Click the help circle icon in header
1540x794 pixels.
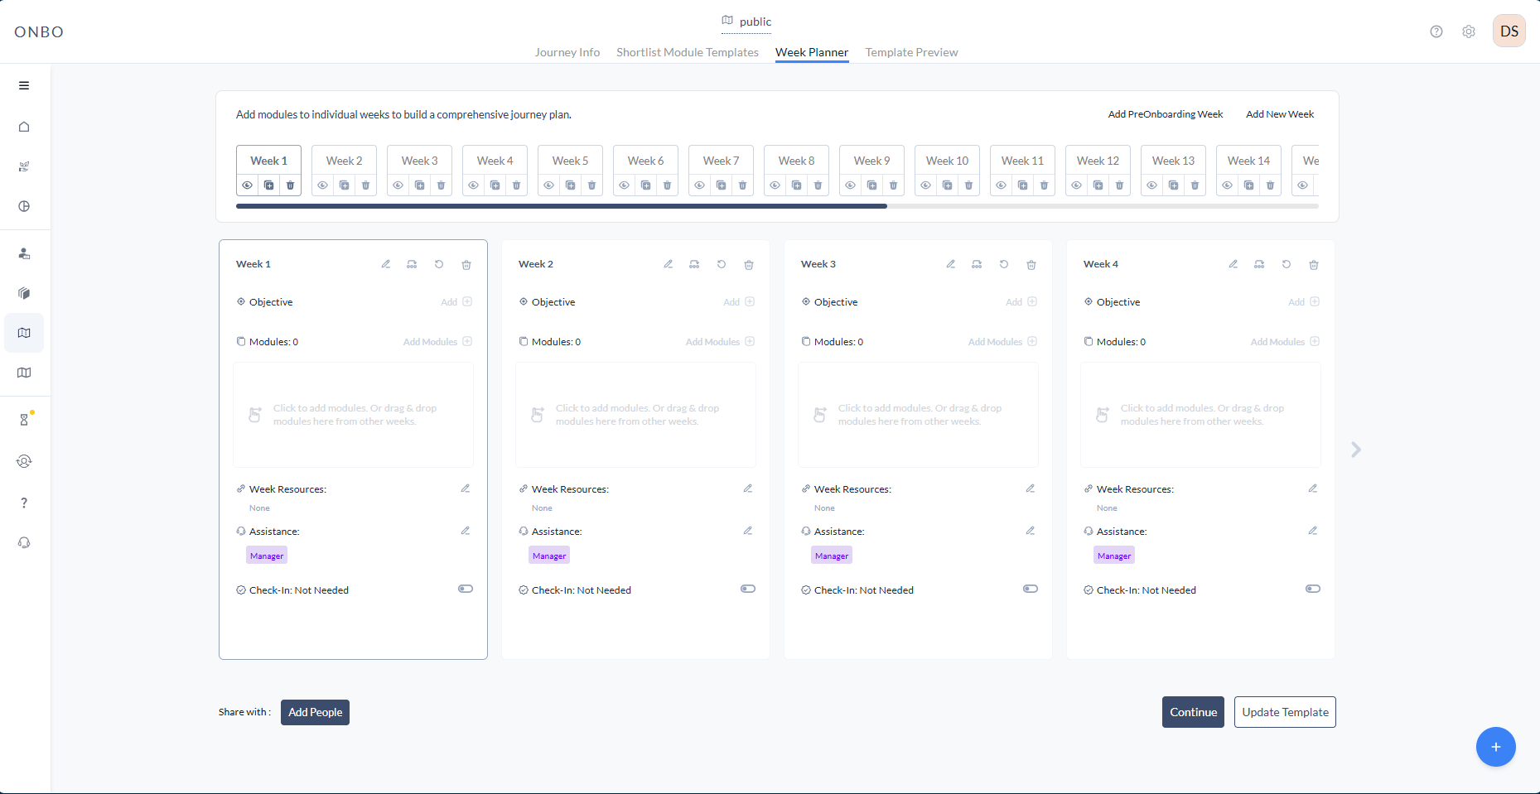(x=1436, y=31)
